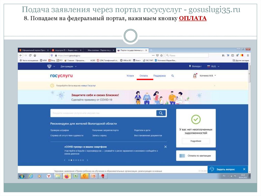
Task: Click the coat of arms emblem icon
Action: (x=49, y=66)
